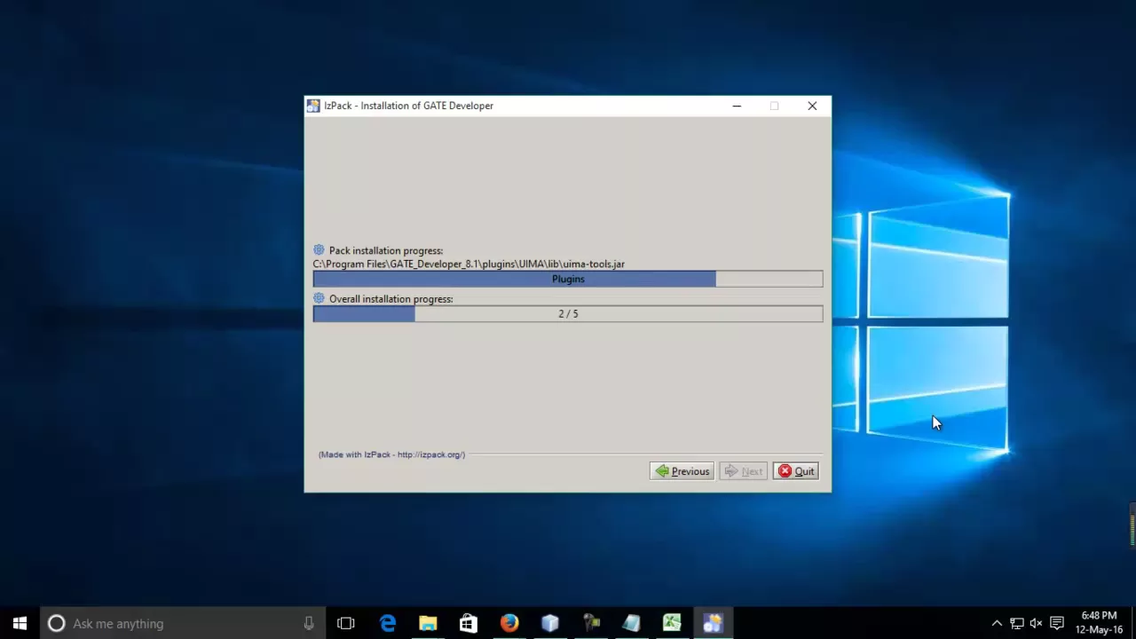Screen dimensions: 1136x639
Task: Open the Excel icon in the taskbar
Action: [672, 624]
